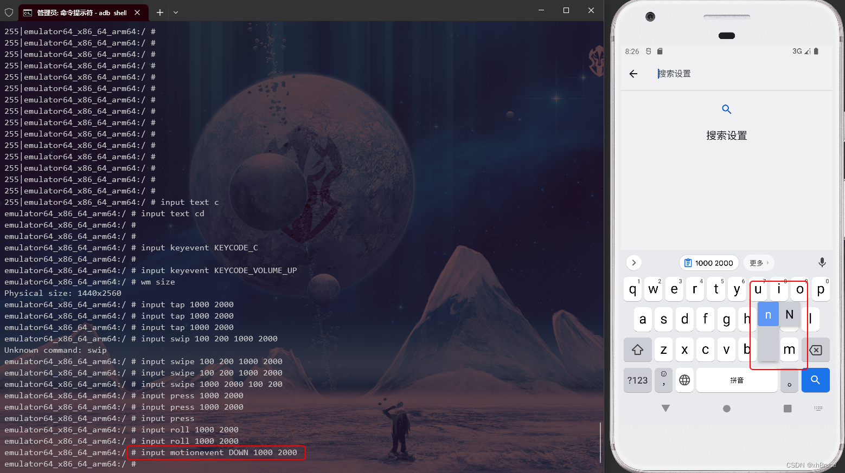Viewport: 845px width, 473px height.
Task: Tap the w key
Action: [x=654, y=289]
